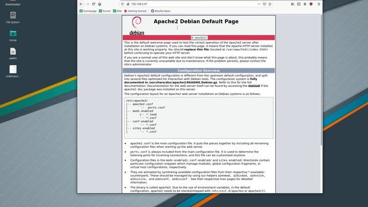
Task: Click 'apache2.conf' line in the config tree
Action: [x=143, y=104]
